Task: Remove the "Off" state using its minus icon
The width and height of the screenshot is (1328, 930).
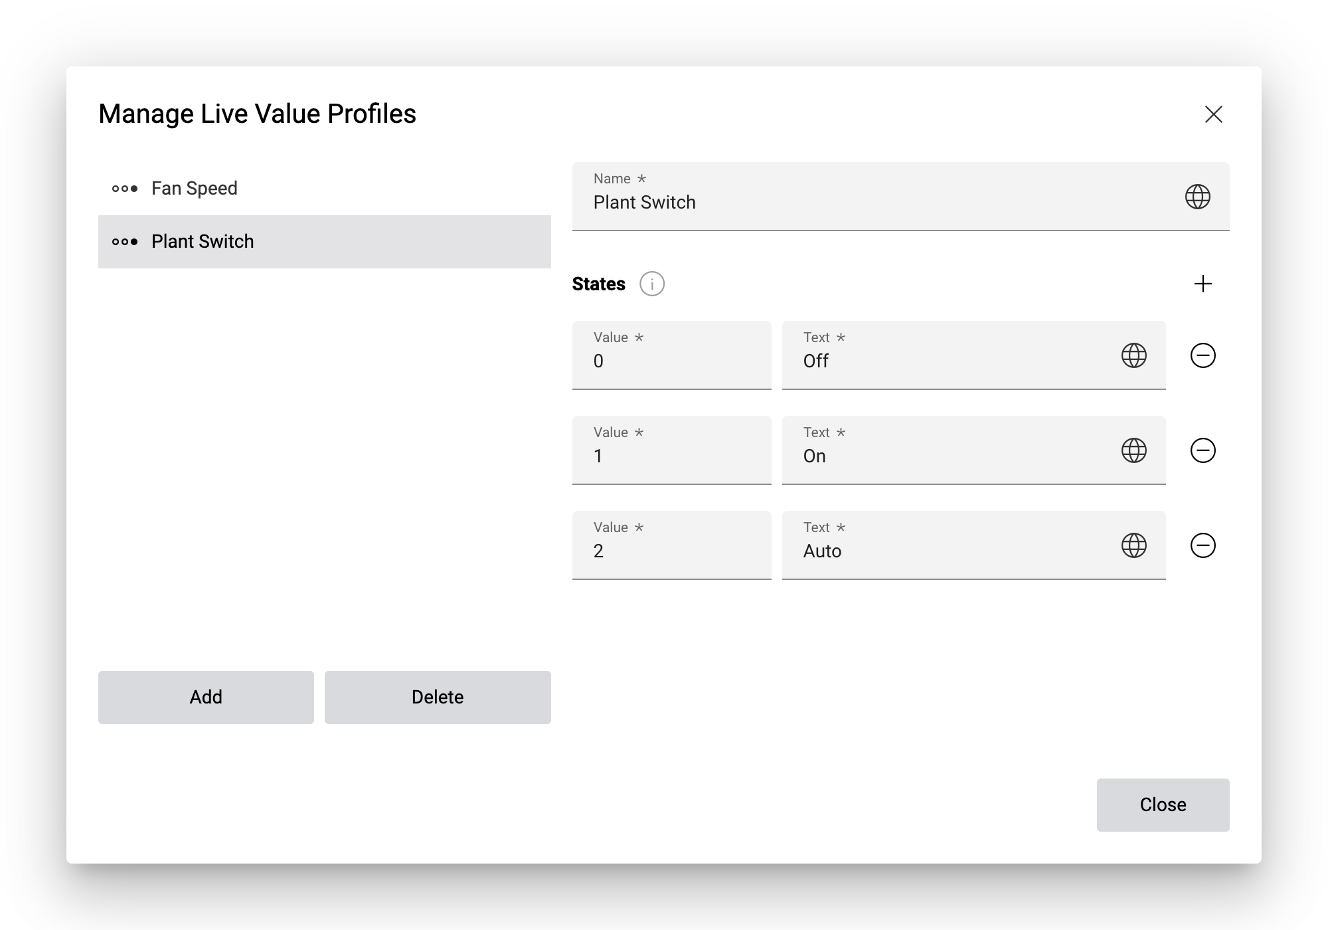Action: click(1204, 356)
